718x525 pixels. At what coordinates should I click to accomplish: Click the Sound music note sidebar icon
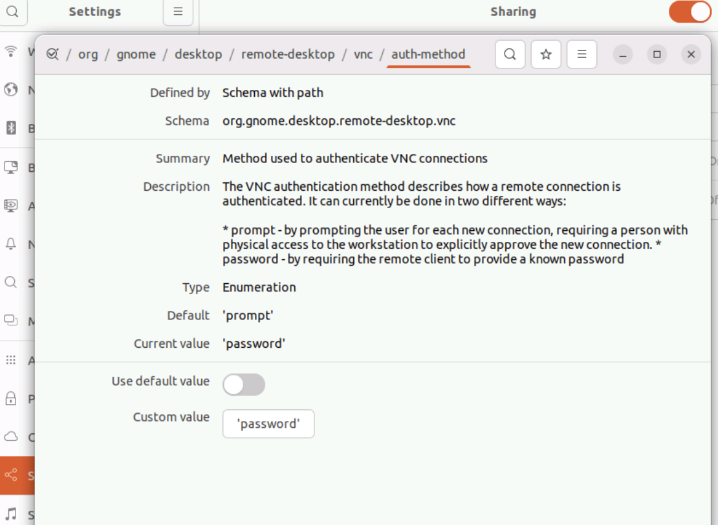[x=11, y=515]
